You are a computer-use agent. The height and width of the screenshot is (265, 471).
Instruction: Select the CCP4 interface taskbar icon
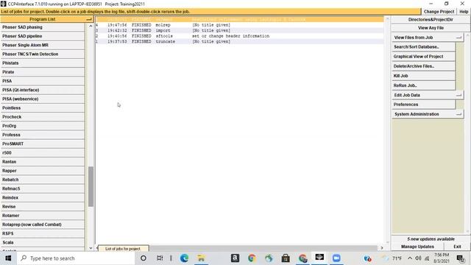319,258
